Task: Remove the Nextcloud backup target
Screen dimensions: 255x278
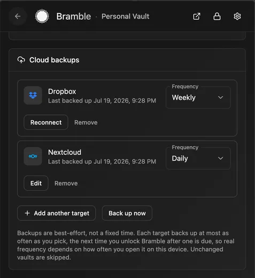Action: (66, 183)
